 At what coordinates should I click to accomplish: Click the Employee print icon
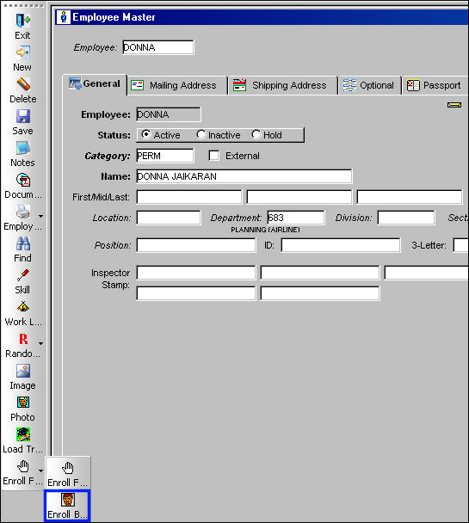click(x=22, y=212)
